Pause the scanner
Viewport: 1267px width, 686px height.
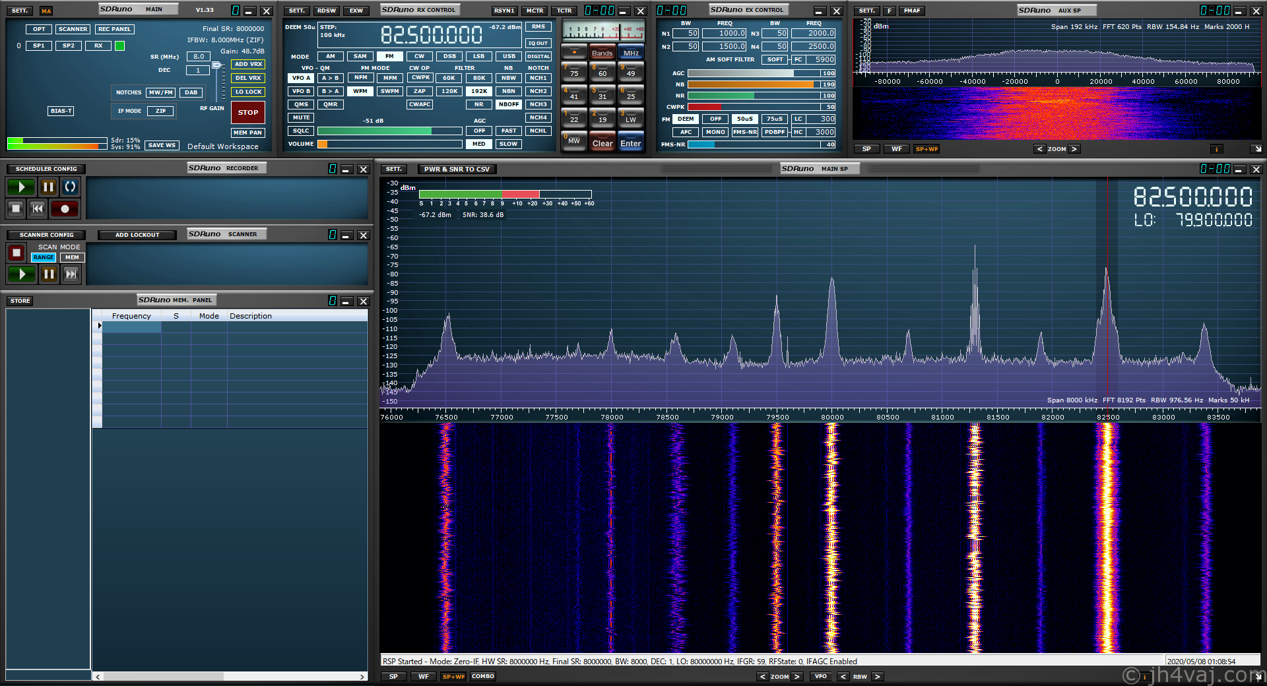pyautogui.click(x=49, y=274)
